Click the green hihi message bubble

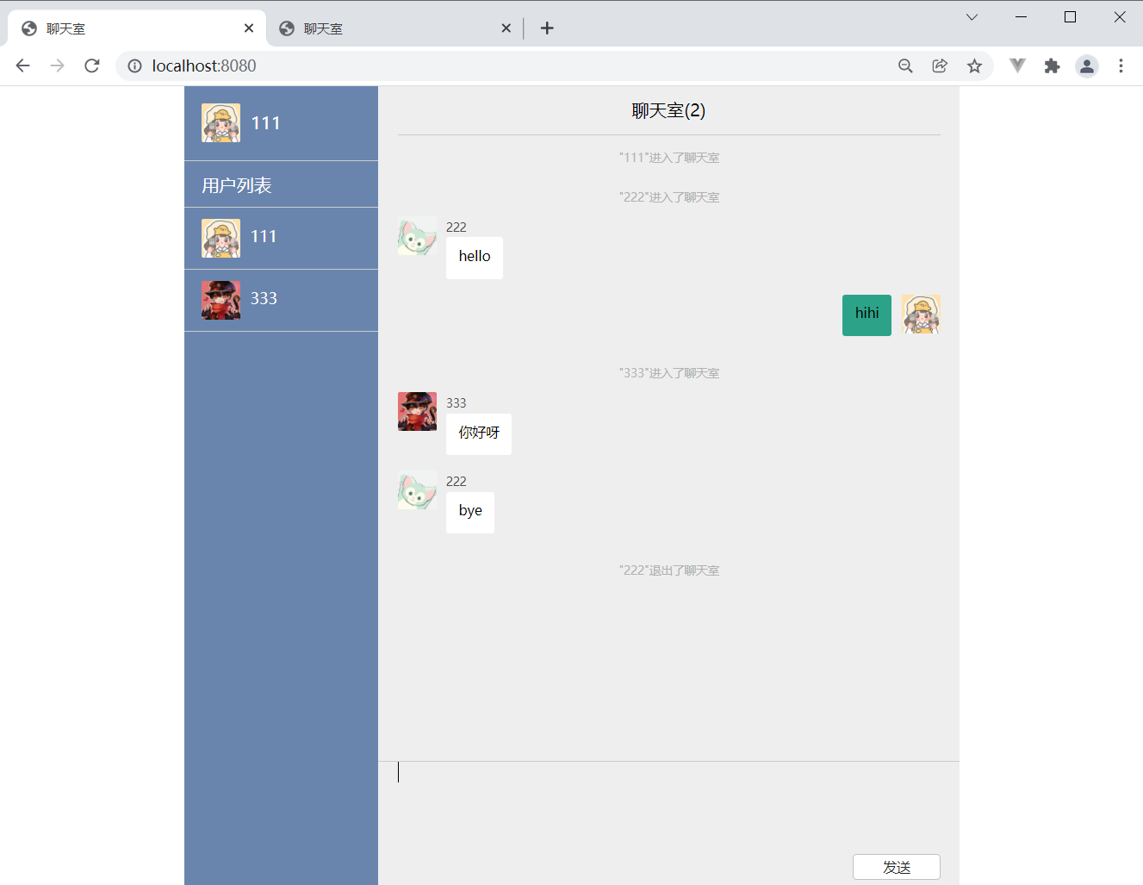click(x=867, y=315)
